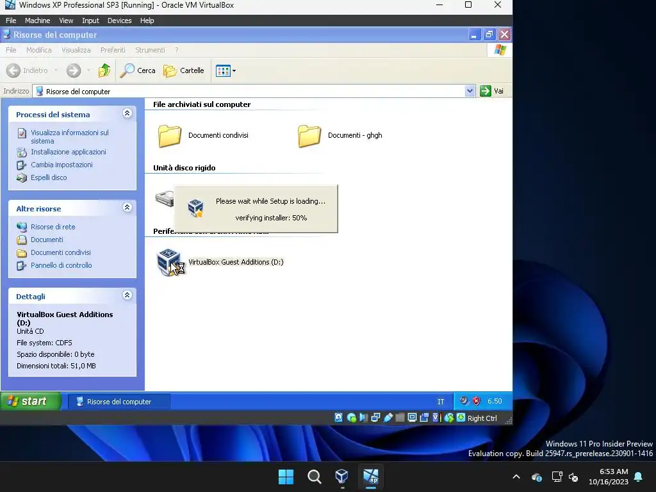This screenshot has width=656, height=492.
Task: Select the Documenti condivisi folder icon
Action: point(169,136)
